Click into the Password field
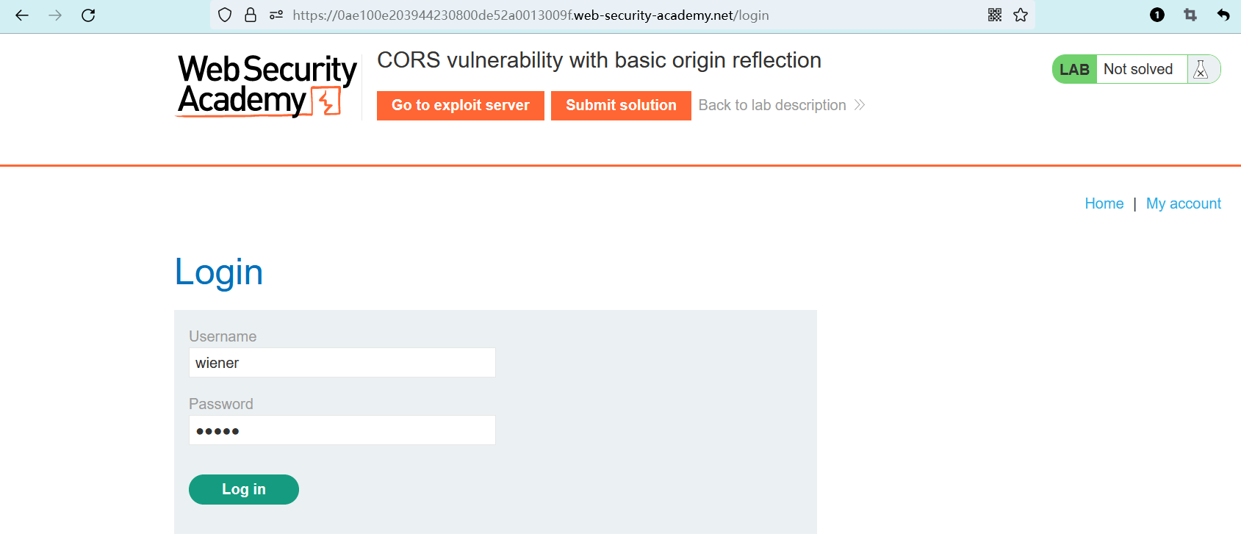This screenshot has width=1241, height=556. click(342, 430)
